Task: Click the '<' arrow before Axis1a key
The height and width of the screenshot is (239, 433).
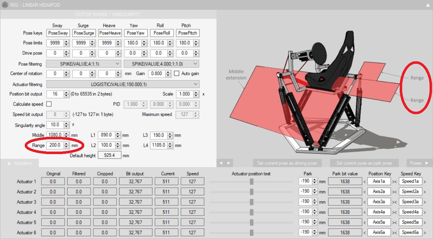Action: tap(364, 181)
